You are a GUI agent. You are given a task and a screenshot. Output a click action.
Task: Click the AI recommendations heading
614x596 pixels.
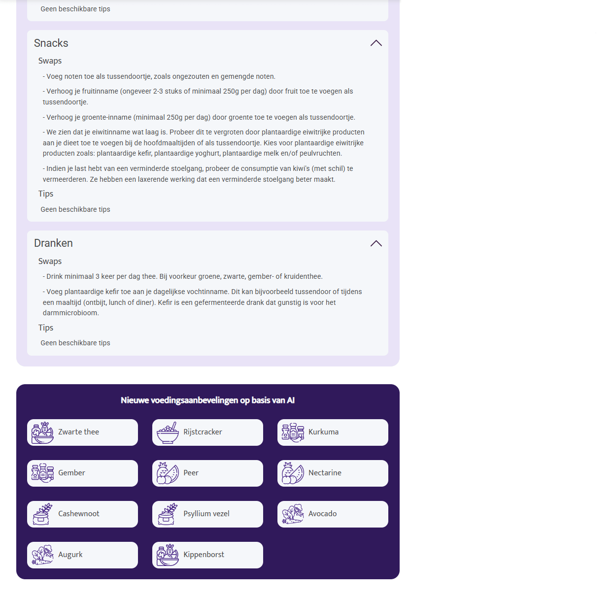207,400
